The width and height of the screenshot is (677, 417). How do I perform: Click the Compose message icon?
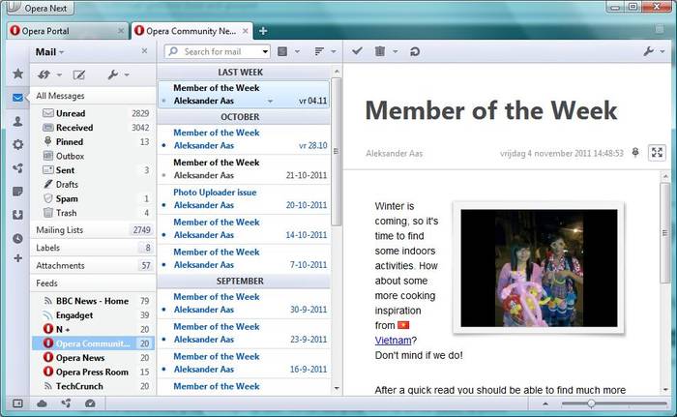pos(79,74)
